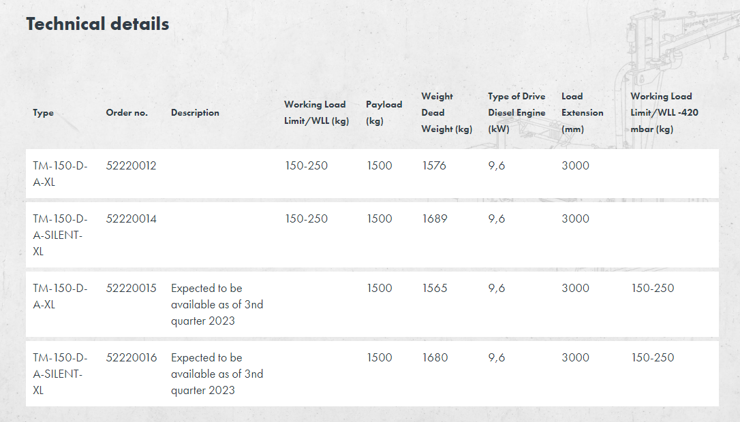740x422 pixels.
Task: Click dead weight value 1680
Action: point(435,358)
